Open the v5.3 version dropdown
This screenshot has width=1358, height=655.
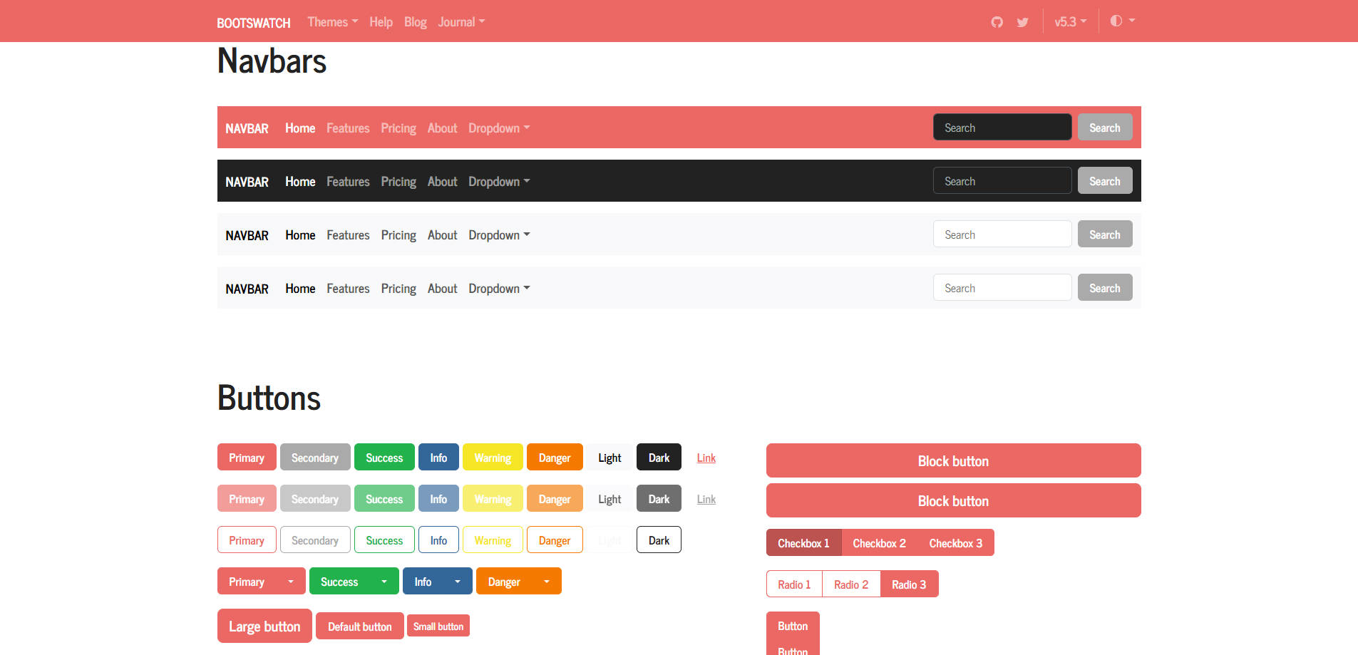pos(1070,22)
